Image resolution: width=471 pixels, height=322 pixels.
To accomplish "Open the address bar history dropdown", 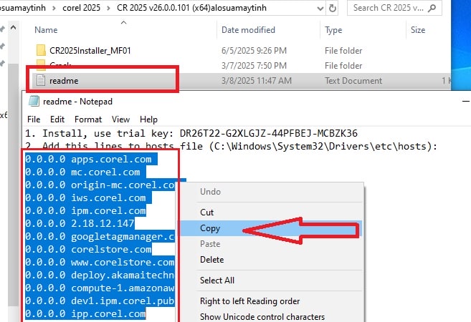I will (320, 9).
